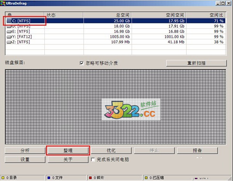Sort by the 空闲比 column header
Image resolution: width=233 pixels, height=181 pixels.
(x=206, y=15)
